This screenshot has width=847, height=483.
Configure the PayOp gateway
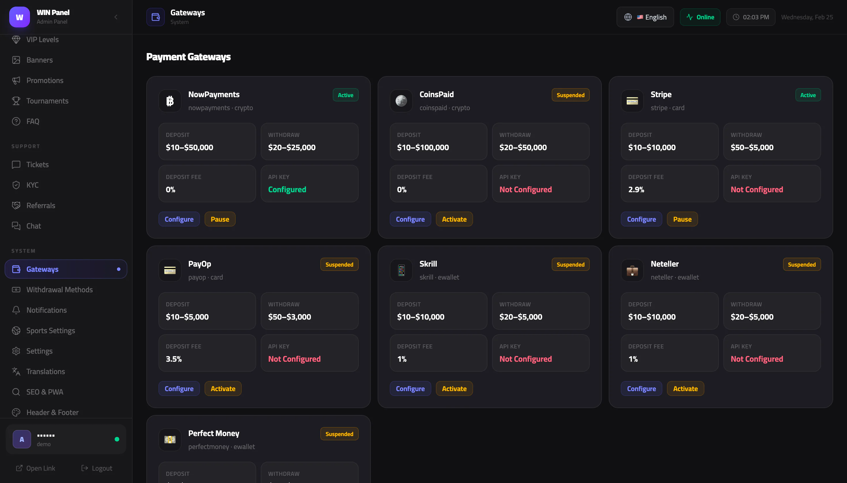(x=179, y=388)
